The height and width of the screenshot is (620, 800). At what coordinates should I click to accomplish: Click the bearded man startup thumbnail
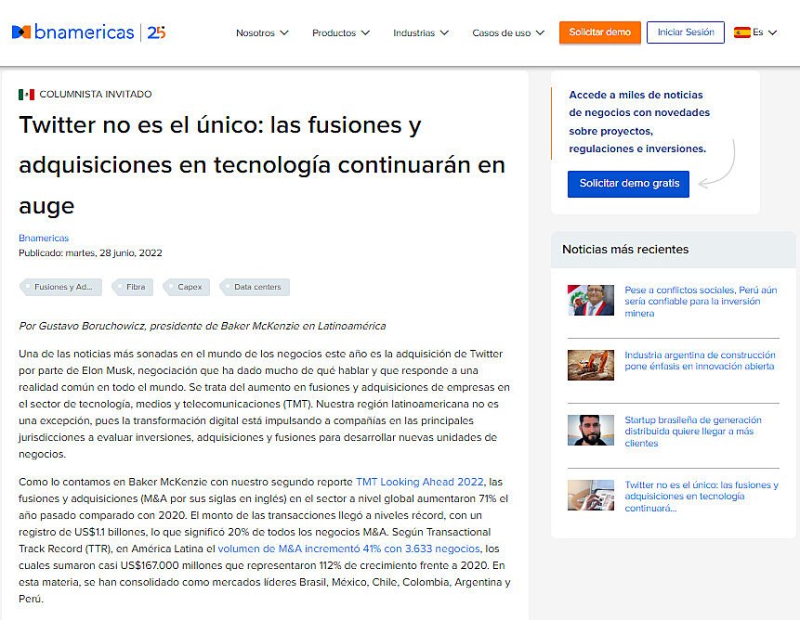click(x=591, y=430)
